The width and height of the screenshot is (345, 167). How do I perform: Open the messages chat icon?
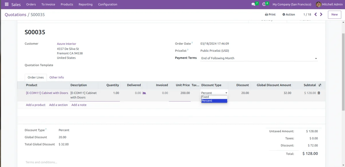click(x=253, y=4)
